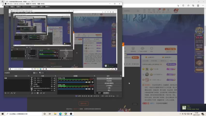This screenshot has width=206, height=116.
Task: Open the 场景集合(S) menu in OBS
Action: 34,7
